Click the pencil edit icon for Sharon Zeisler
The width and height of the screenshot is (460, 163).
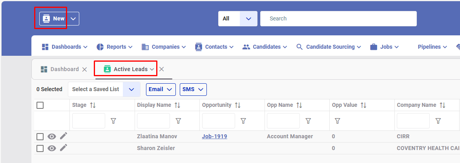[x=63, y=148]
